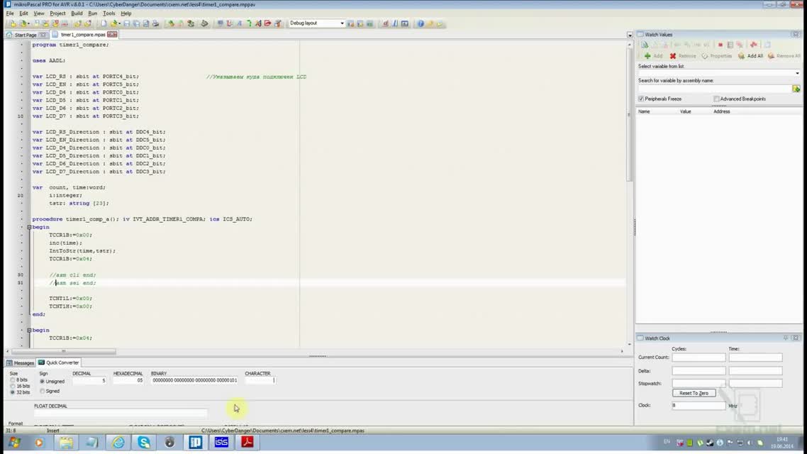The height and width of the screenshot is (454, 807).
Task: Click the FLOAT DECIMAL input field
Action: pyautogui.click(x=121, y=413)
